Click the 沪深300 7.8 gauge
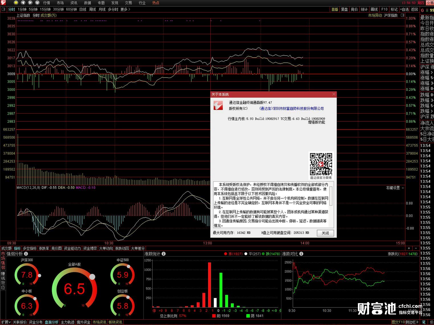This screenshot has height=325, width=434. coord(27,275)
